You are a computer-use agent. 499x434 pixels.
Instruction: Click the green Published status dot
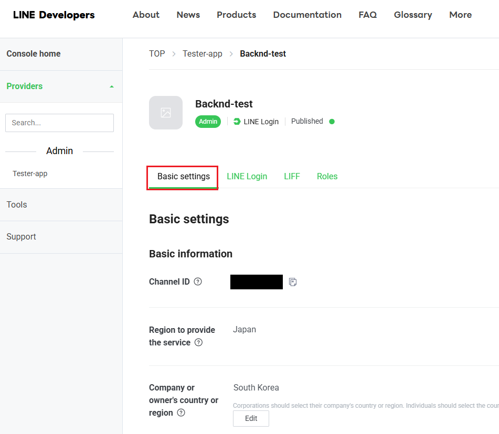(332, 122)
